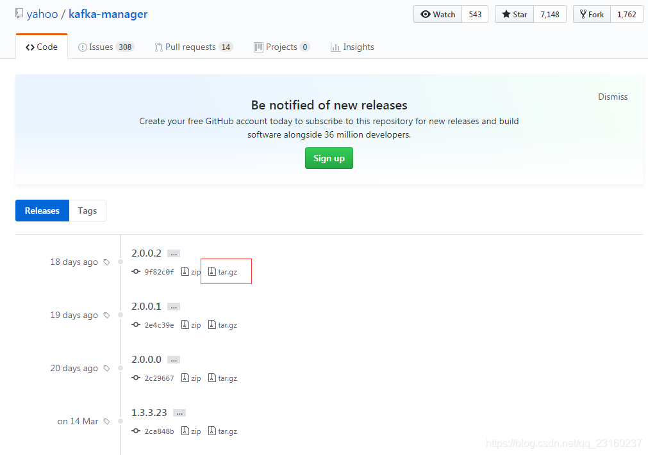Click the Watch button
This screenshot has height=455, width=648.
(438, 15)
